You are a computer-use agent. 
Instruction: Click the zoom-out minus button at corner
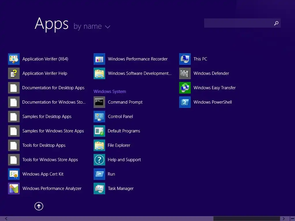(293, 219)
